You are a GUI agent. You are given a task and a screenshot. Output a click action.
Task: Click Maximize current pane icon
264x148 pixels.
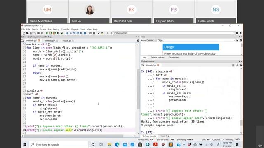point(94,33)
